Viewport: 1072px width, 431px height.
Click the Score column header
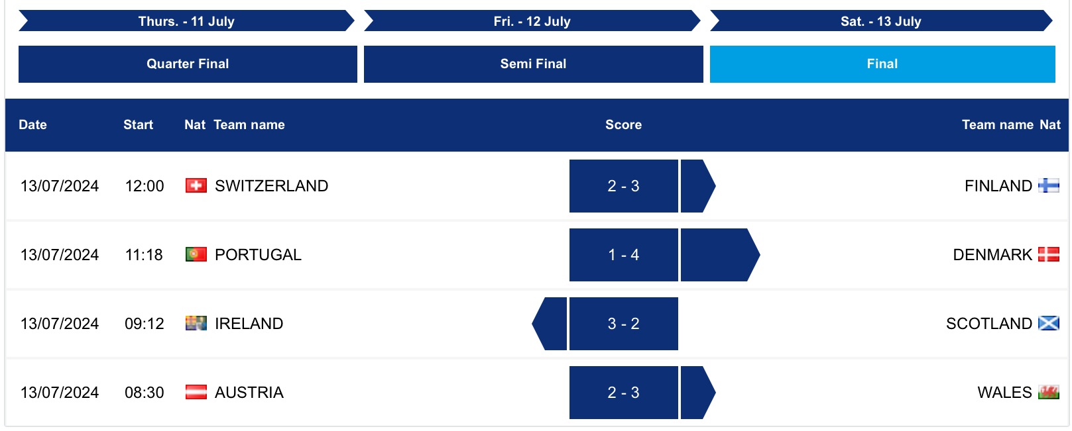pyautogui.click(x=623, y=125)
